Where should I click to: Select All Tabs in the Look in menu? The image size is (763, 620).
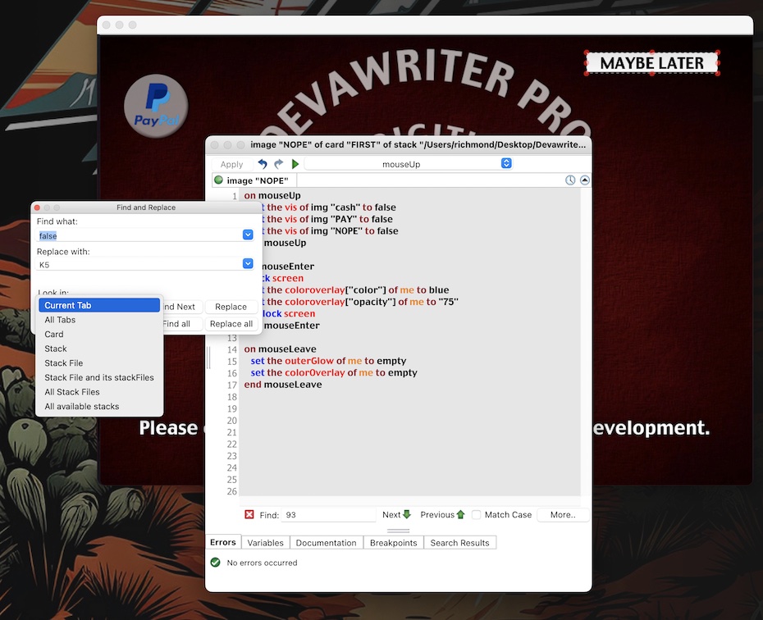click(x=60, y=320)
